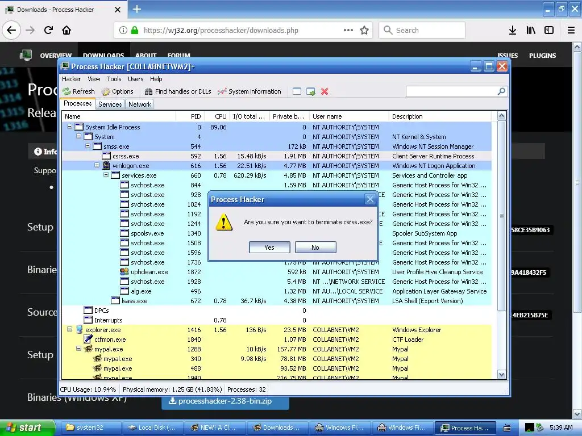Select the Processes tab
This screenshot has width=582, height=436.
(x=77, y=103)
